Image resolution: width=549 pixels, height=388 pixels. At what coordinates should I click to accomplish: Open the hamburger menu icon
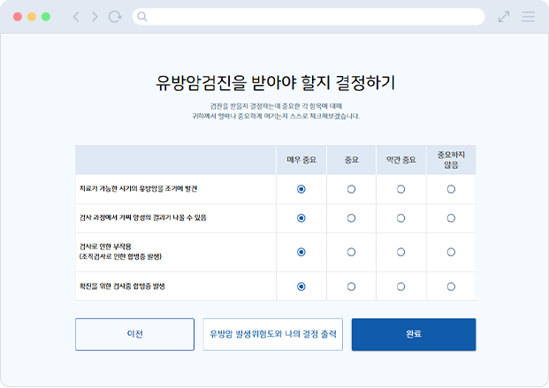[529, 17]
